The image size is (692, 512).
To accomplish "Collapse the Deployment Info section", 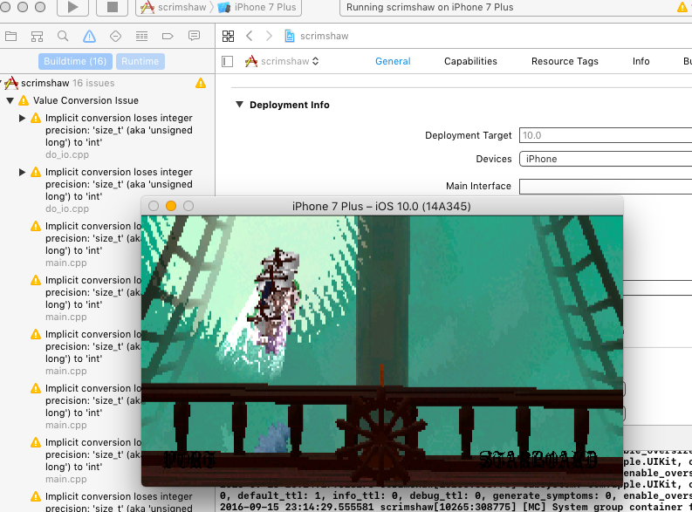I will (239, 105).
